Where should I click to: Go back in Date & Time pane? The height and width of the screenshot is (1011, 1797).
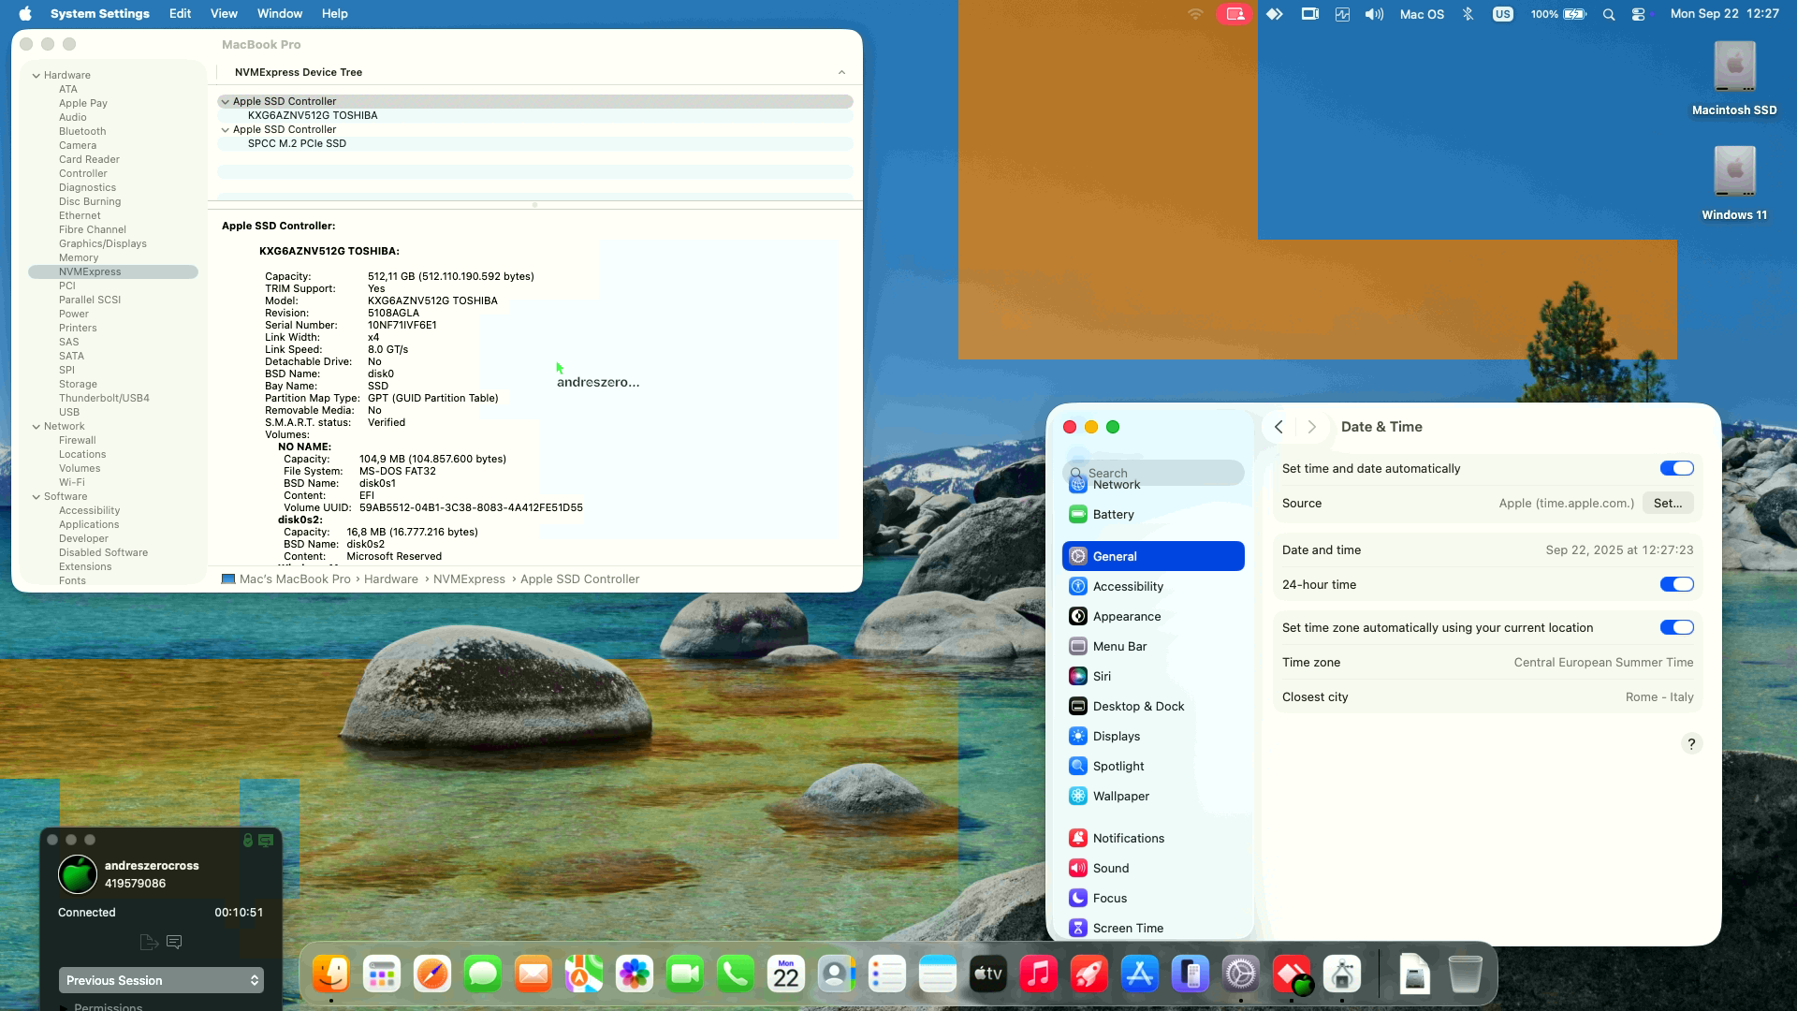click(1278, 427)
